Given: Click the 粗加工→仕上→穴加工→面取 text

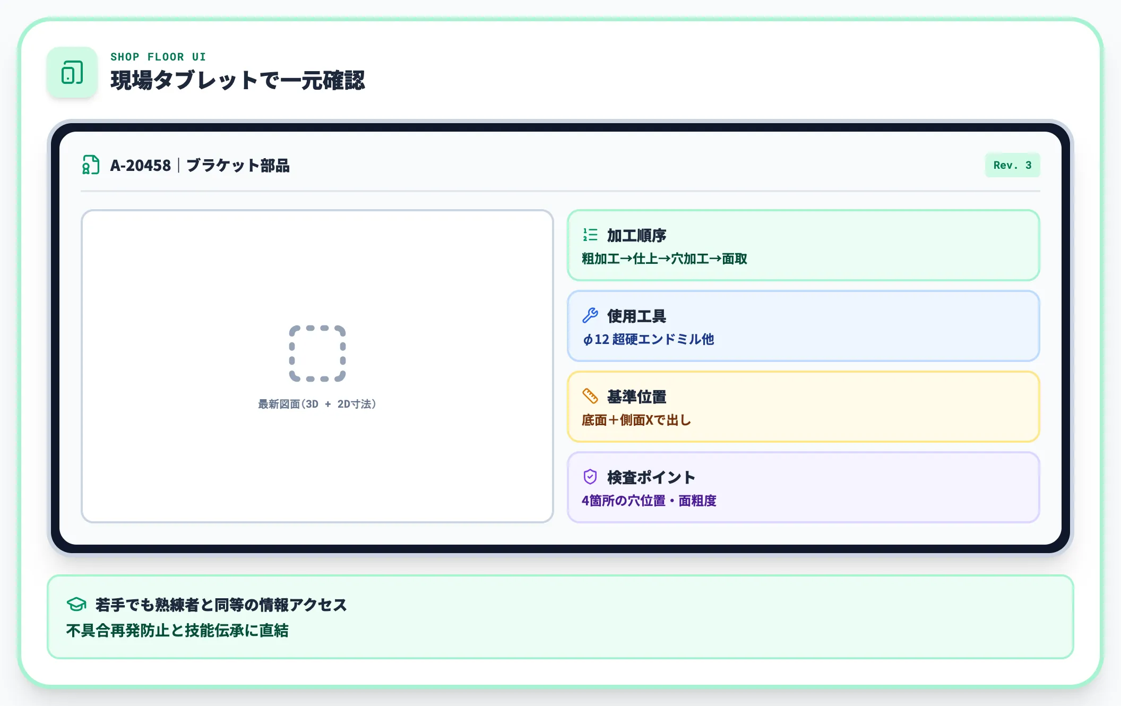Looking at the screenshot, I should (x=665, y=259).
